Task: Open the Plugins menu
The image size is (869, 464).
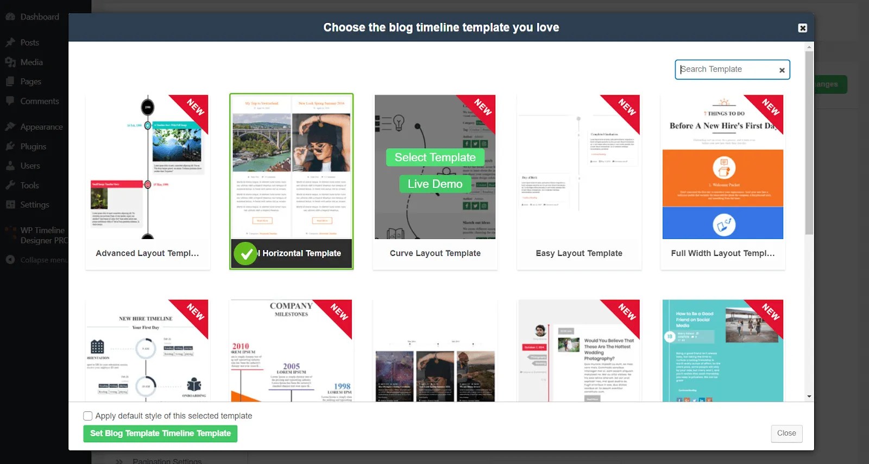Action: click(34, 146)
